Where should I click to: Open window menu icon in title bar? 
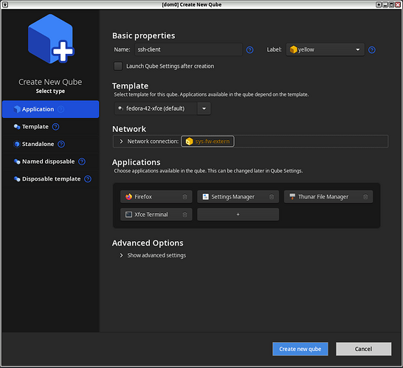pos(5,4)
